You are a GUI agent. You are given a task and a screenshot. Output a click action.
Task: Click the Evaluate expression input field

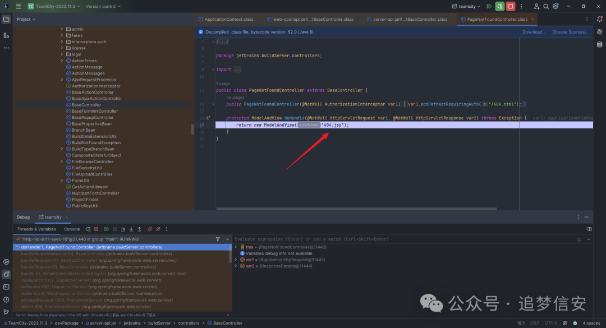[x=393, y=239]
